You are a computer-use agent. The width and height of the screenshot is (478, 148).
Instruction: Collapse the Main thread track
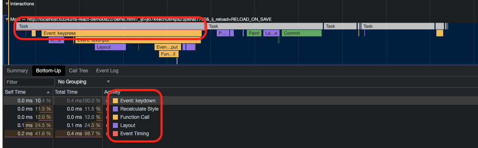[x=7, y=19]
